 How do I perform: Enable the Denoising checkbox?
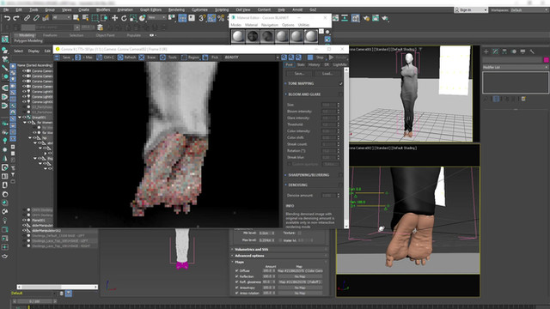click(x=340, y=185)
